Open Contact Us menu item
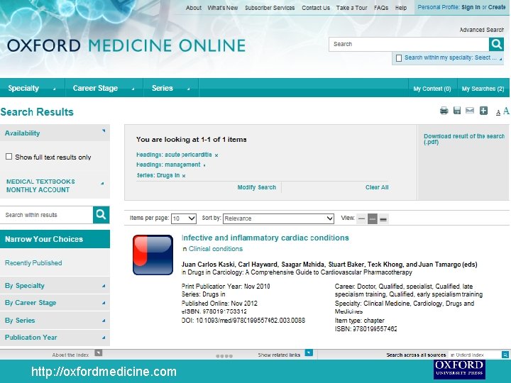Image resolution: width=511 pixels, height=383 pixels. click(x=316, y=8)
